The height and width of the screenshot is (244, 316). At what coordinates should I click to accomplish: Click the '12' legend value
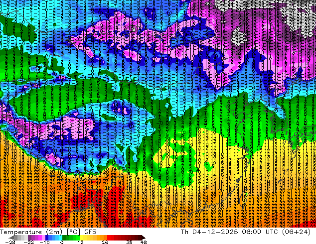point(81,242)
